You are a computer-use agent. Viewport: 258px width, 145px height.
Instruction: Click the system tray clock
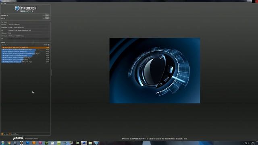[253, 143]
